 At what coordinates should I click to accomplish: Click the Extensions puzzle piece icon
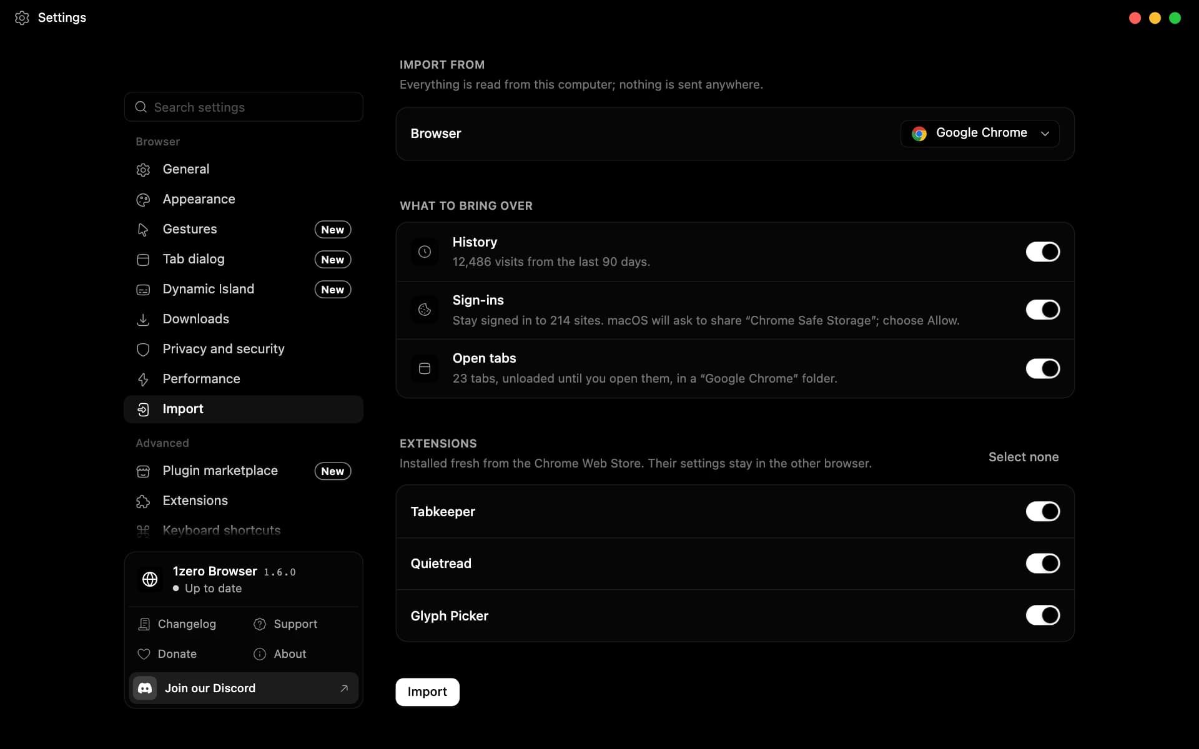[x=143, y=501]
